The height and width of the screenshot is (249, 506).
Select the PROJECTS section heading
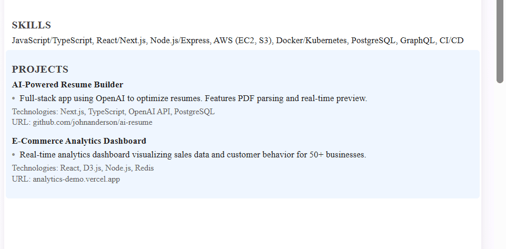pos(40,69)
